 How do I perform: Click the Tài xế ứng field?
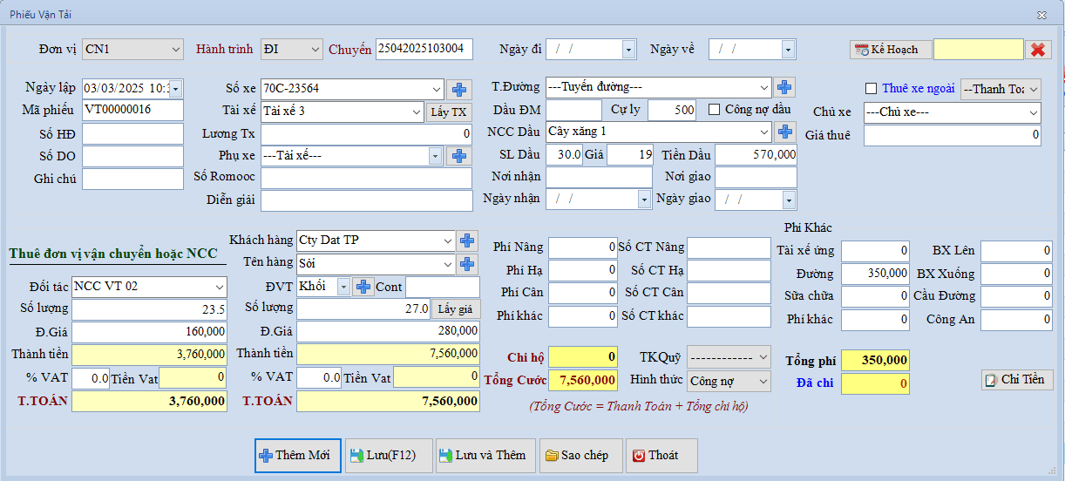click(x=875, y=251)
